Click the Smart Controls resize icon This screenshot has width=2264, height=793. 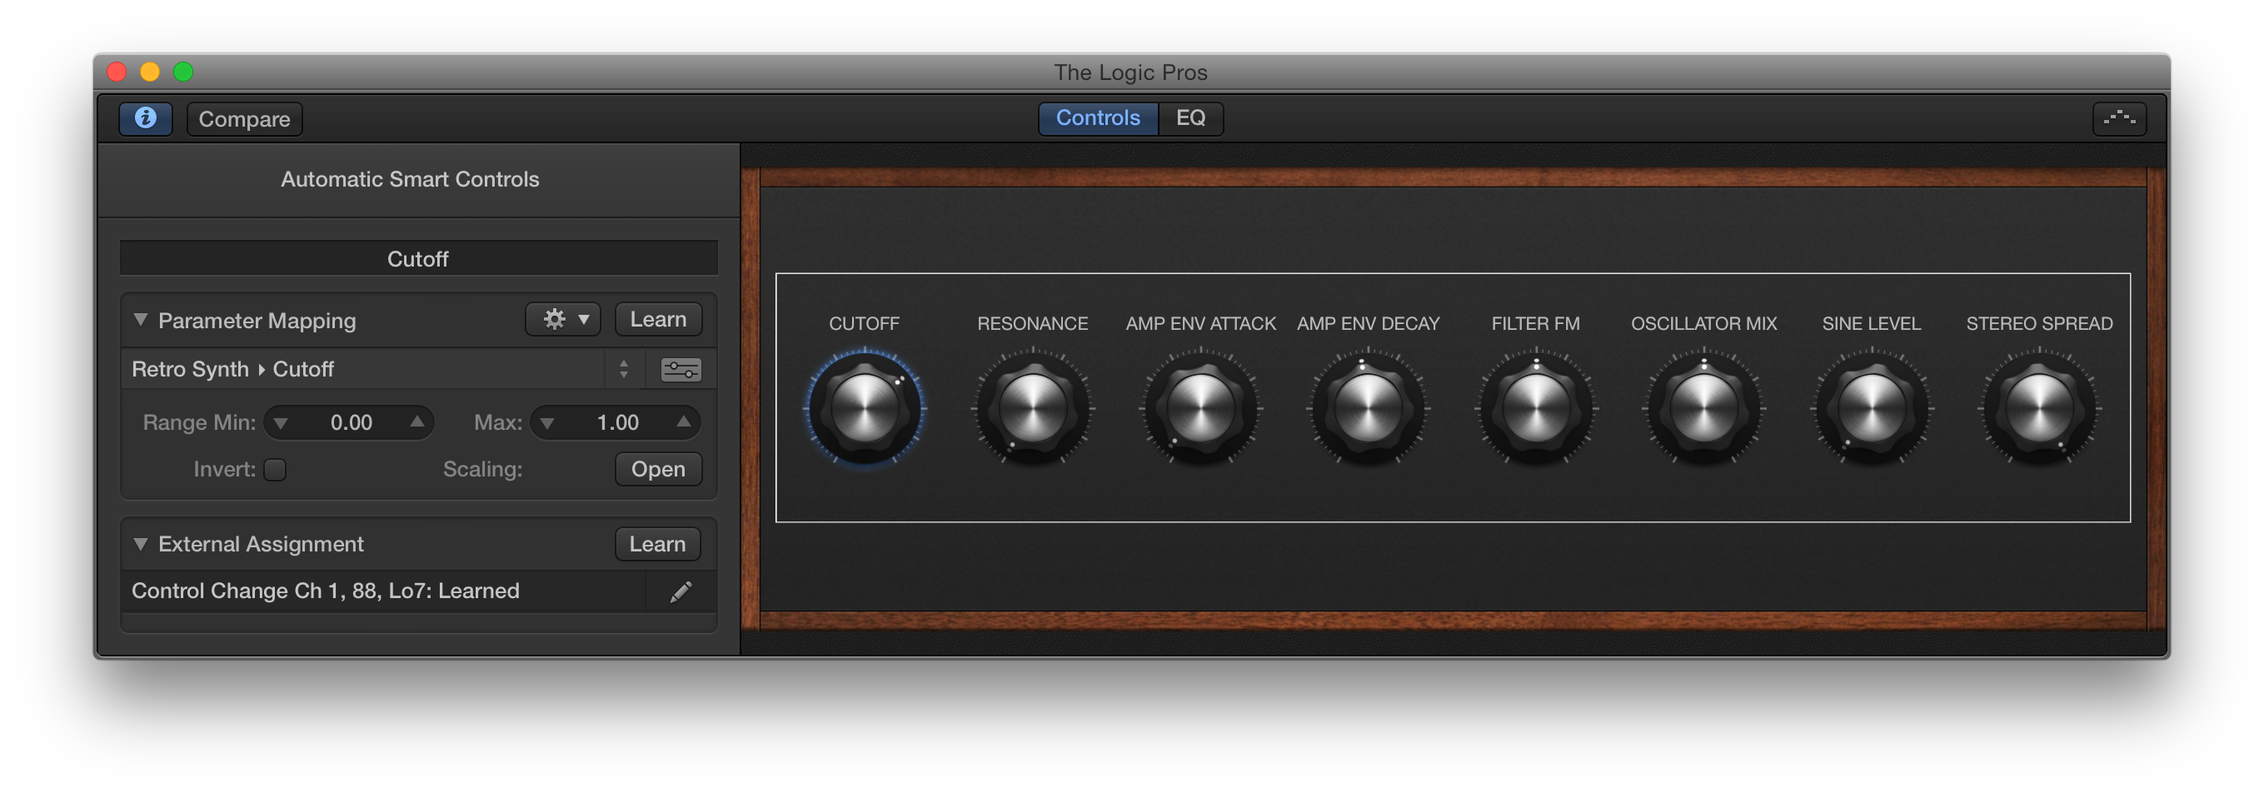click(x=2120, y=118)
